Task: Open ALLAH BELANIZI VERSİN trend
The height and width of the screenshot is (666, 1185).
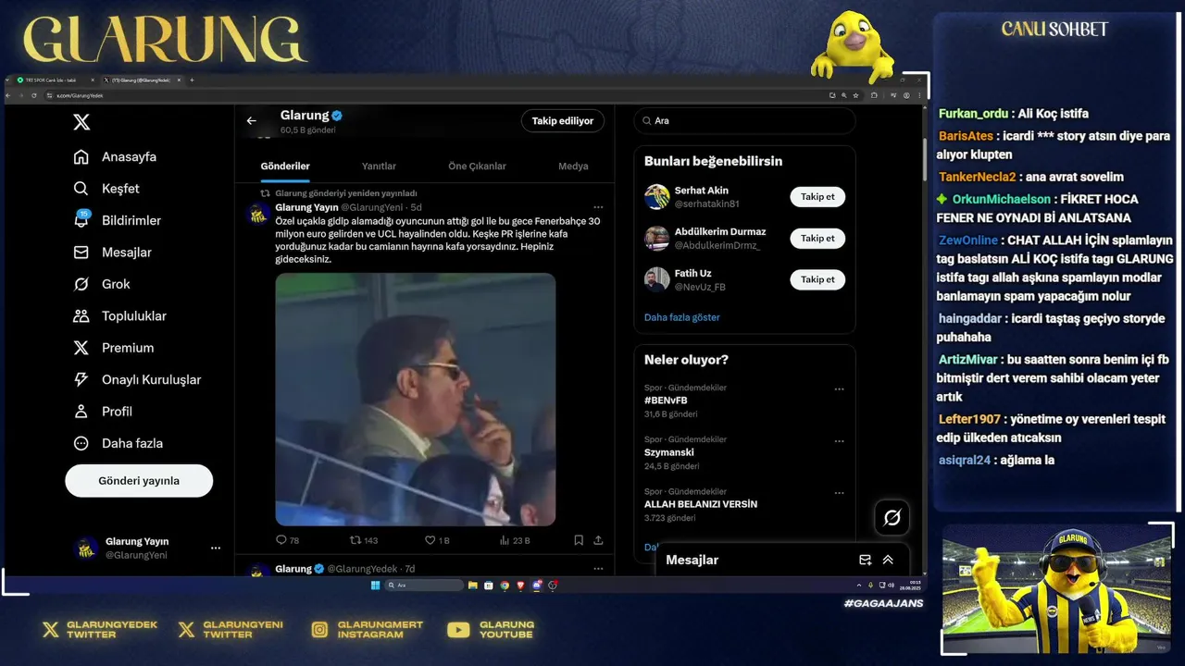Action: [701, 504]
